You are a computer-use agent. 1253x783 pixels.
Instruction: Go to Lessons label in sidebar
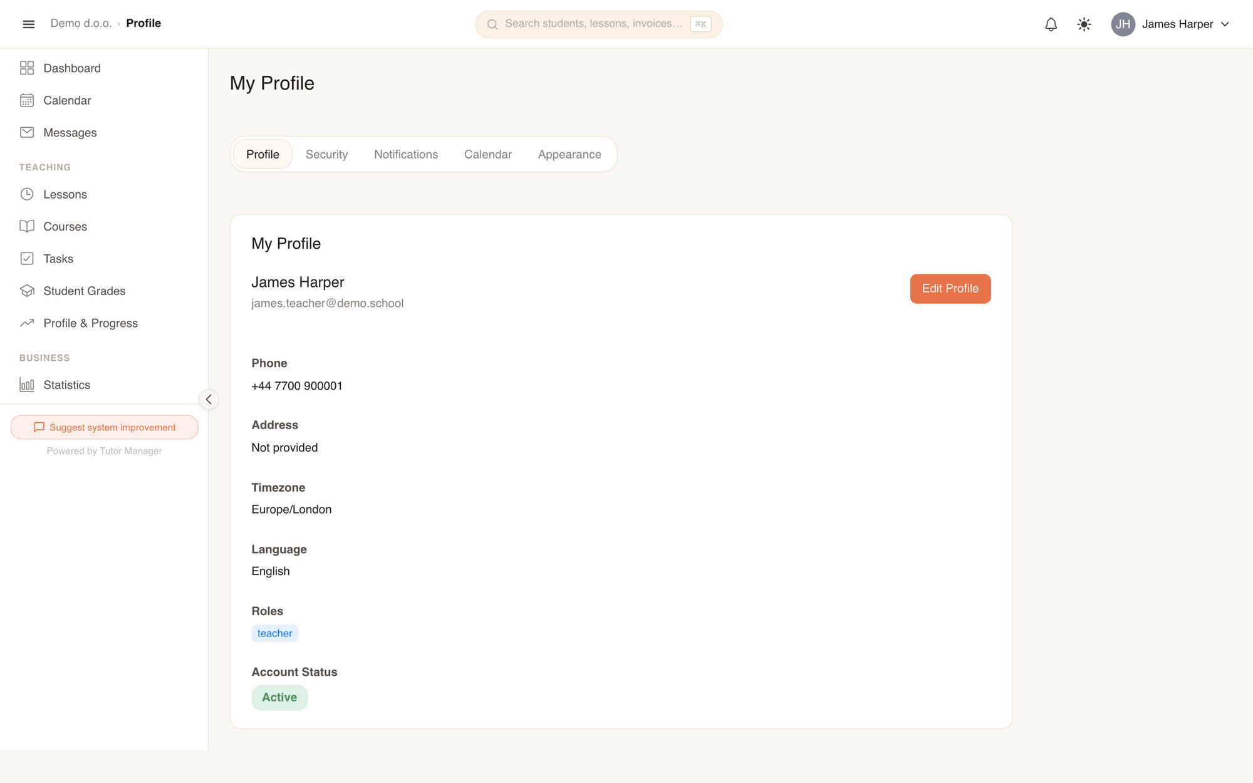(x=65, y=194)
